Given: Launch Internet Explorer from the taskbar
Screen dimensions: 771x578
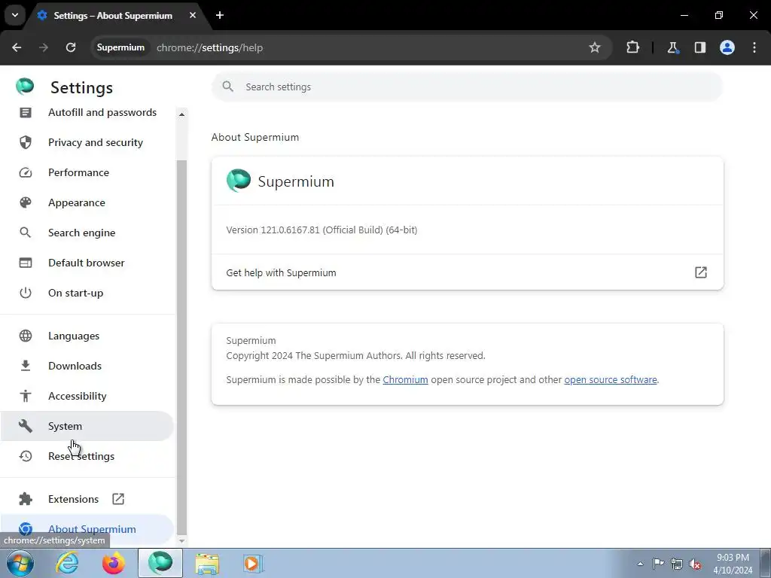Looking at the screenshot, I should [67, 563].
